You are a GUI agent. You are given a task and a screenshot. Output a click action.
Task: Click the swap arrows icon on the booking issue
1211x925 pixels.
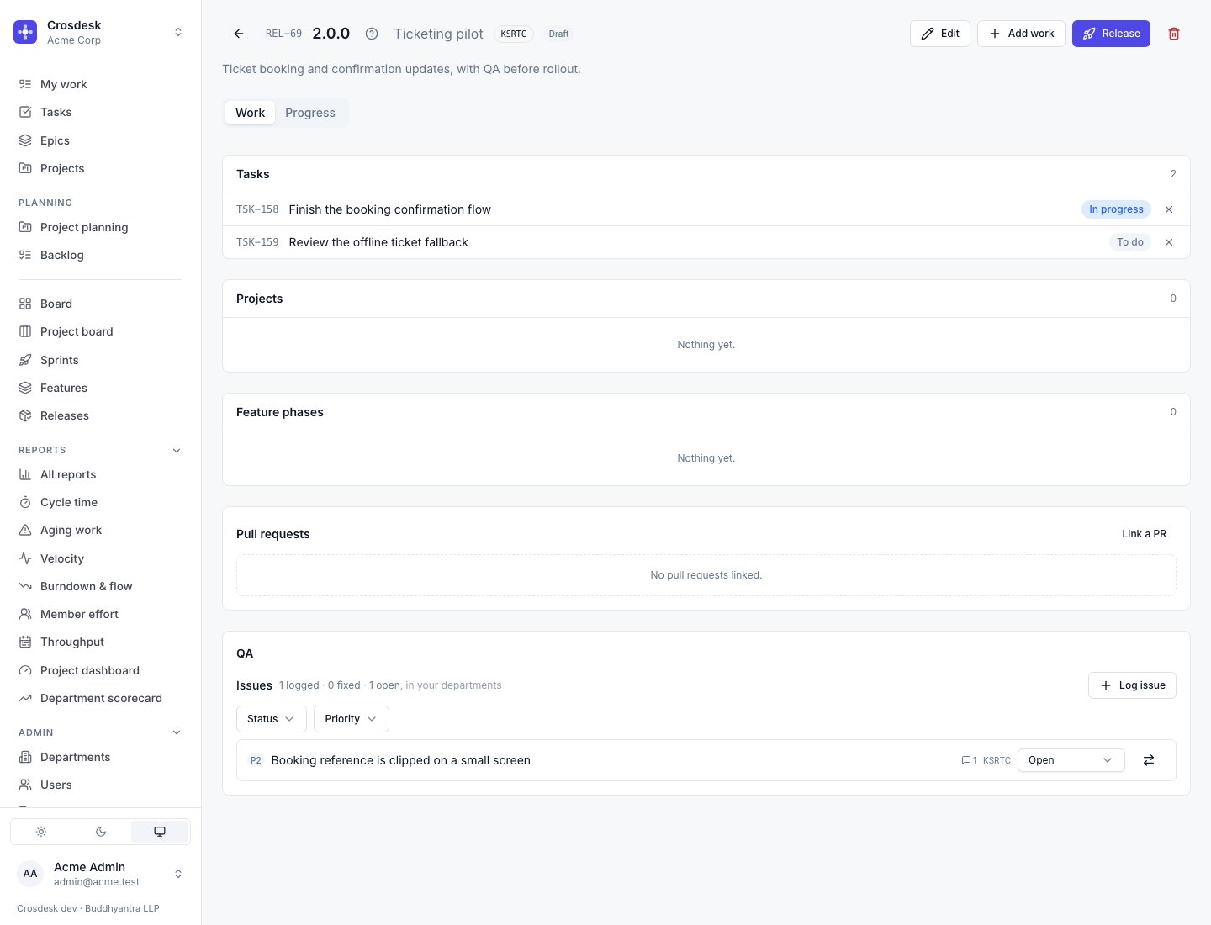click(1149, 760)
